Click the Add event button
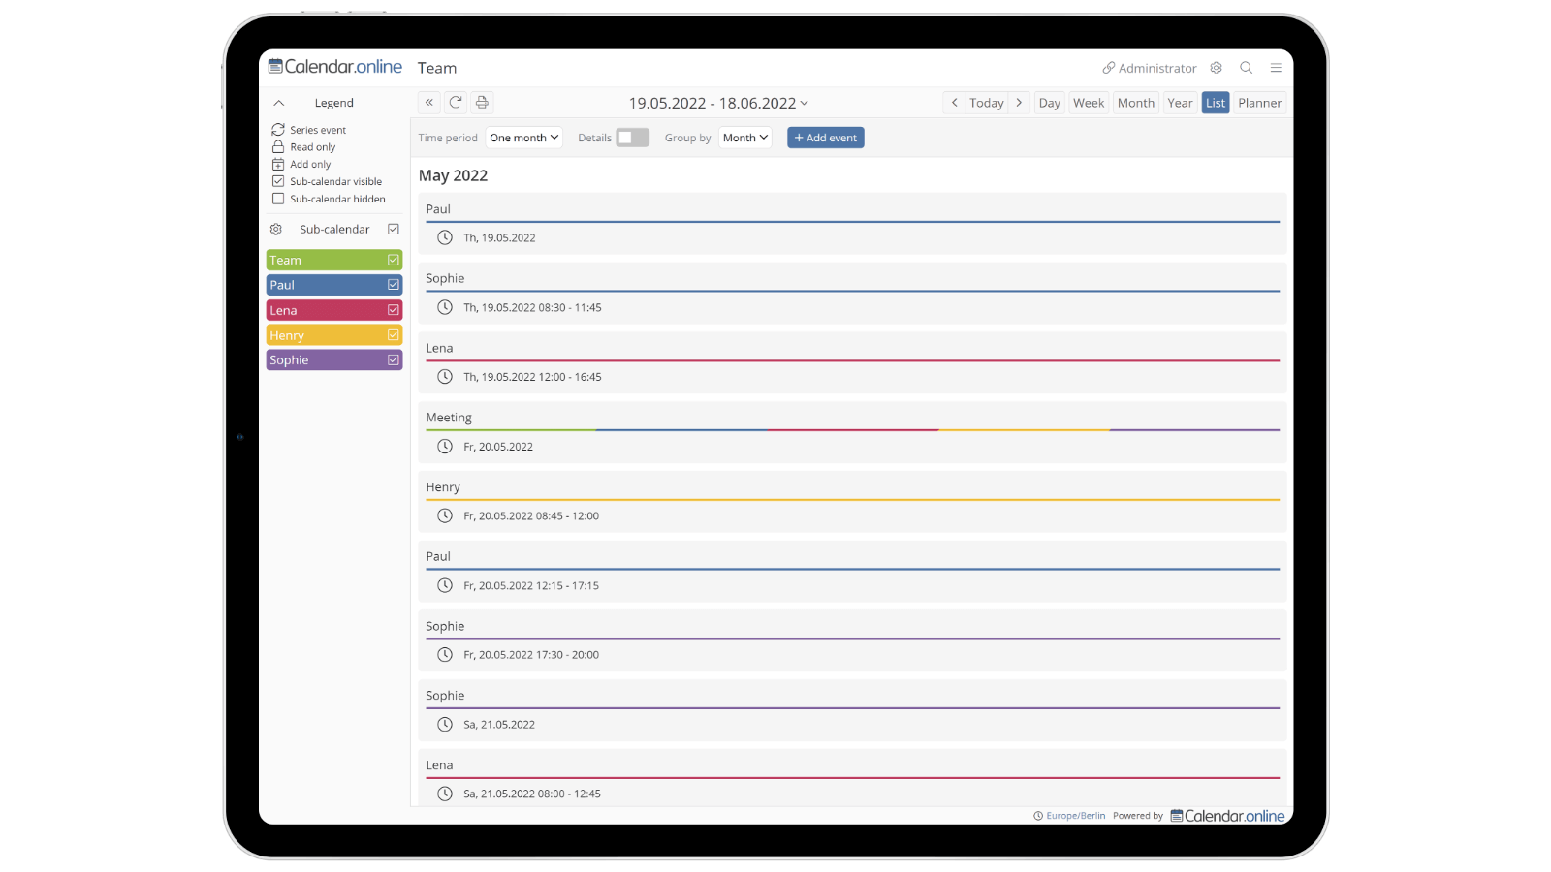 (x=826, y=138)
